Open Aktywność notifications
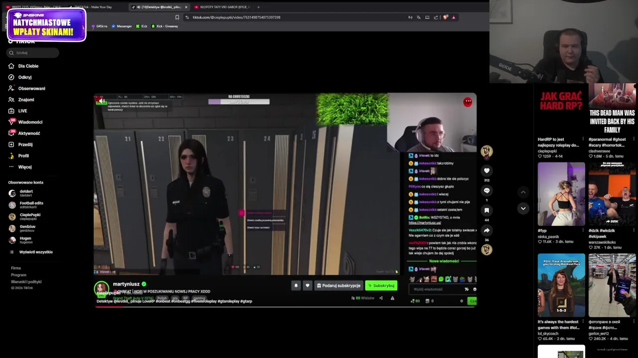Screen dimensions: 638x358 pos(24,133)
